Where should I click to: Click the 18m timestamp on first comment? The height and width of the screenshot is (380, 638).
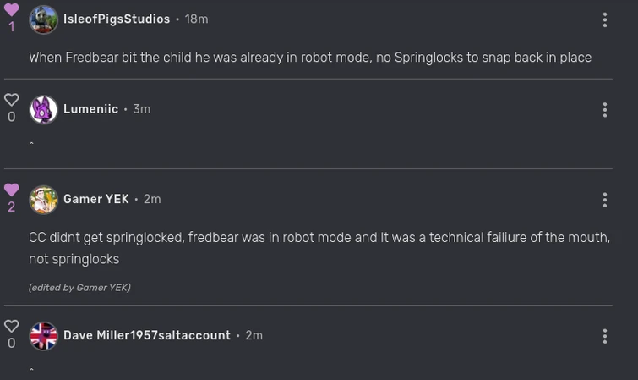tap(197, 19)
